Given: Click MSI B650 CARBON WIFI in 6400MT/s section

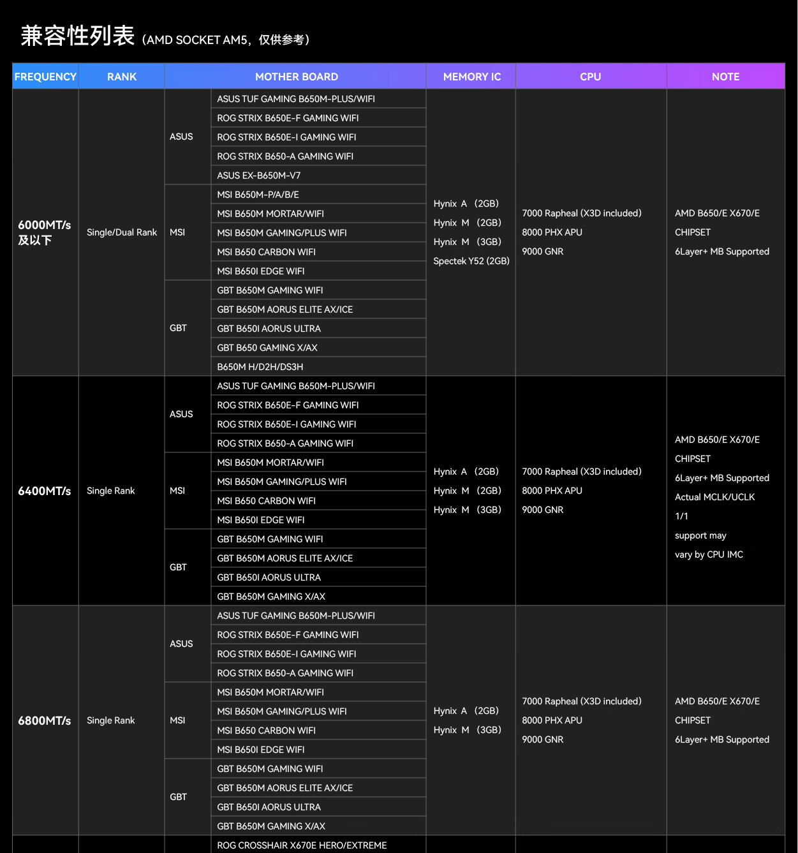Looking at the screenshot, I should [318, 500].
